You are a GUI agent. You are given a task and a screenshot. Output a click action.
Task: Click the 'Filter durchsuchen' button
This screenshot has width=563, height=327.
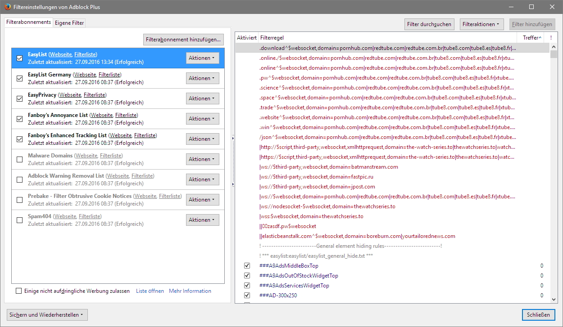tap(429, 24)
